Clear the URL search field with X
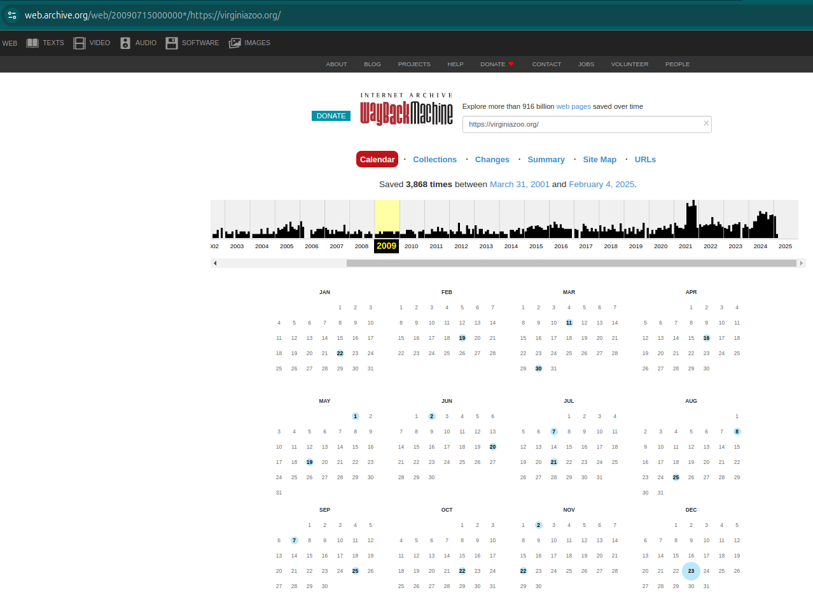The height and width of the screenshot is (597, 813). click(x=705, y=123)
